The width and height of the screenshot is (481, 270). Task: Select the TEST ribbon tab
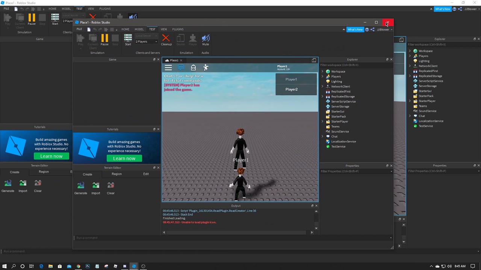click(152, 29)
